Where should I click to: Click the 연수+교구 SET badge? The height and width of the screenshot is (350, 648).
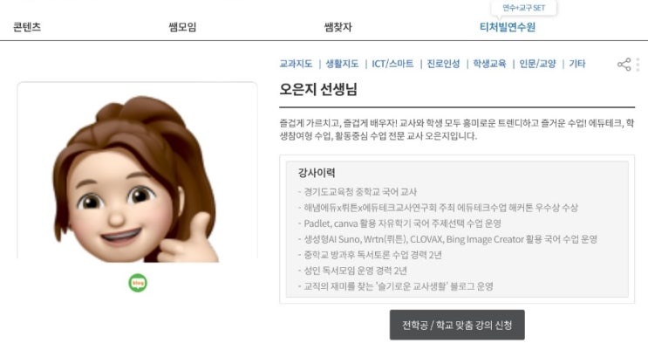pos(523,8)
